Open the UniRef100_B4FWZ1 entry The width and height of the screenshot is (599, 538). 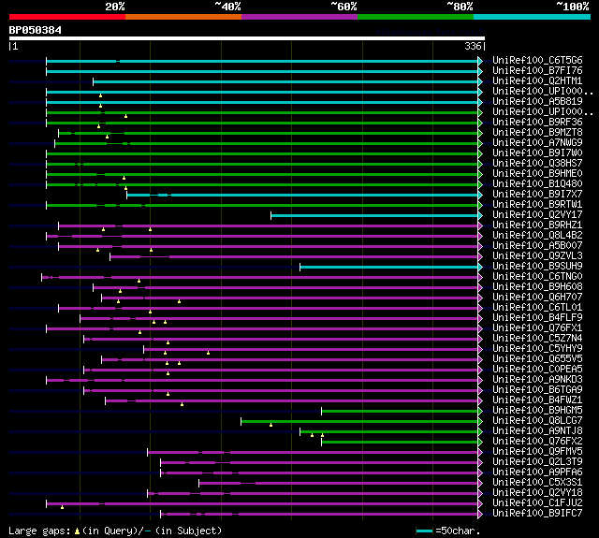click(x=537, y=400)
